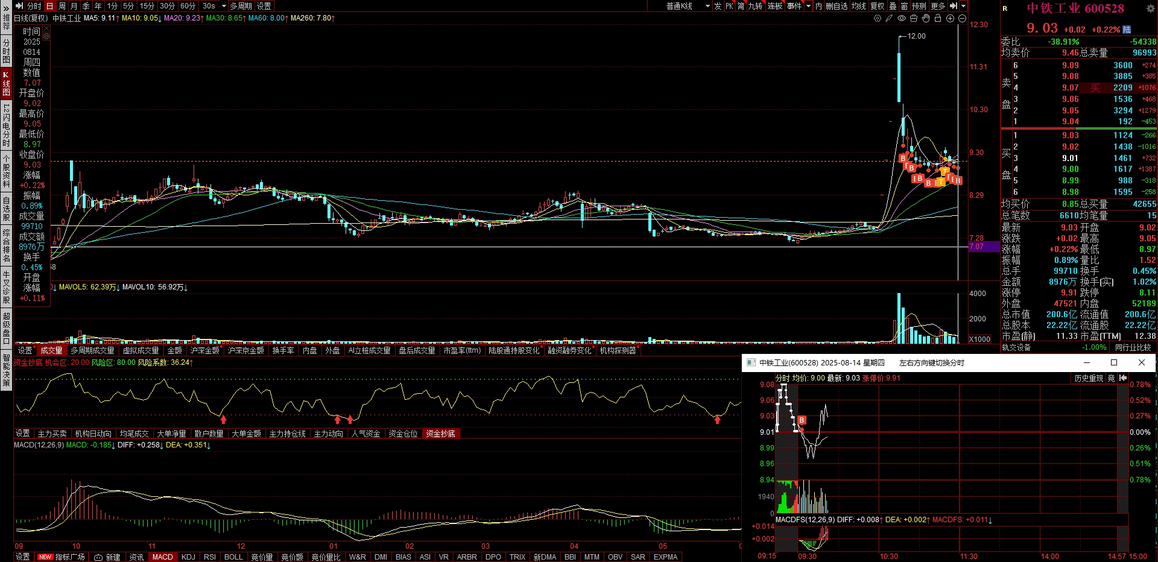Toggle the eye visibility icon
The width and height of the screenshot is (1158, 562).
902,19
